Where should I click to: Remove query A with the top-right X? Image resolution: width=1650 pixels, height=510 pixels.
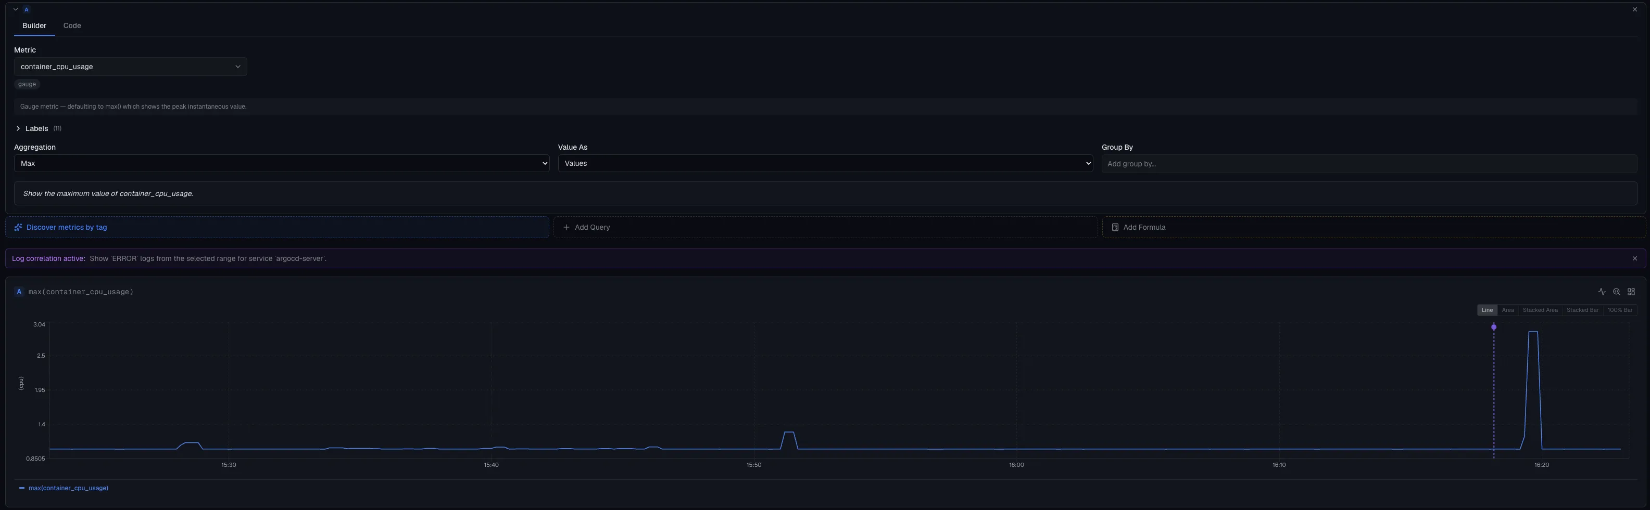1634,9
